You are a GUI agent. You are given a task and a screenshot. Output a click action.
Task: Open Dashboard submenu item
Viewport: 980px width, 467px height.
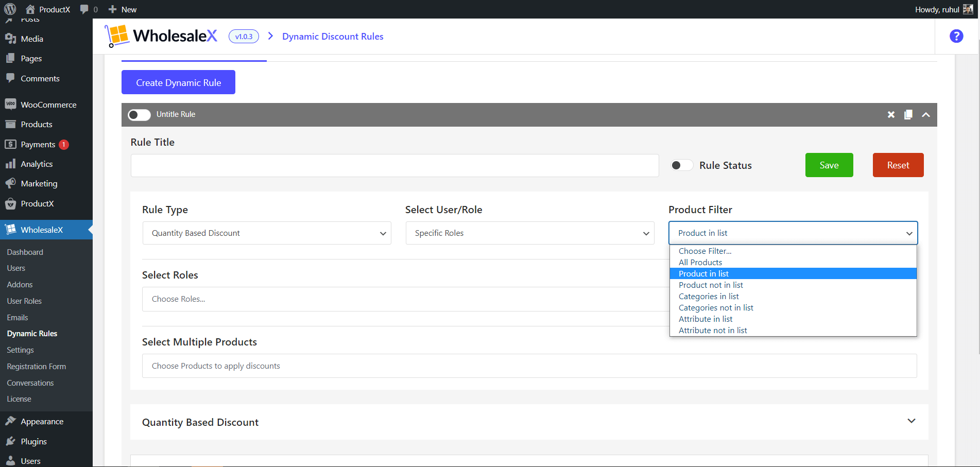pyautogui.click(x=25, y=252)
